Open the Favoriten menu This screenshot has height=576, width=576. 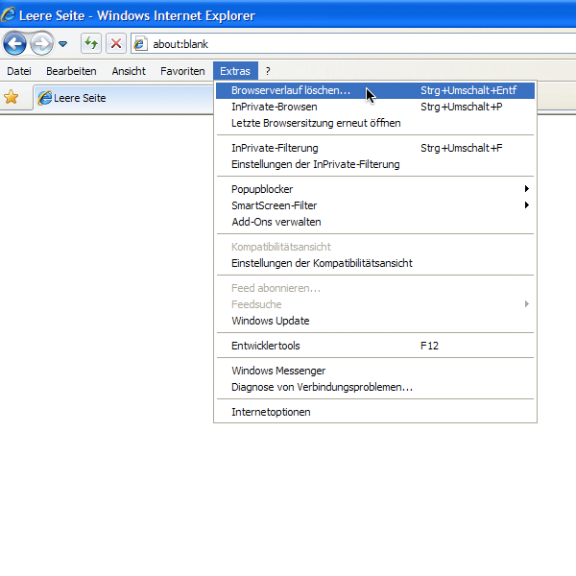(x=182, y=71)
